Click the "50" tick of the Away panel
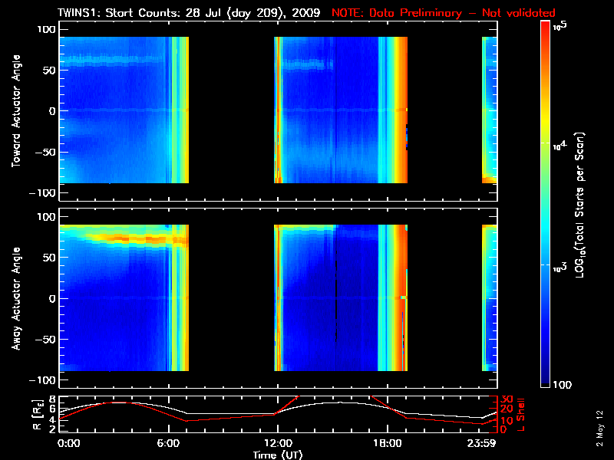 [x=50, y=258]
